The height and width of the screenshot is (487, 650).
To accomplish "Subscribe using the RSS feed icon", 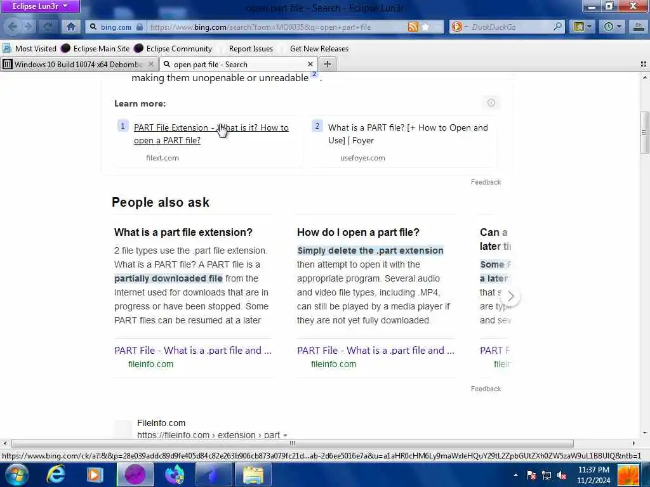I will click(413, 27).
